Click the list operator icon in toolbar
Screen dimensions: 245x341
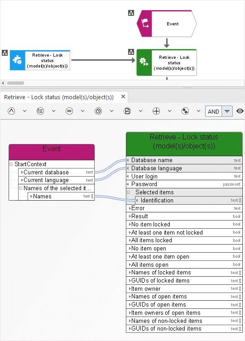(x=40, y=111)
